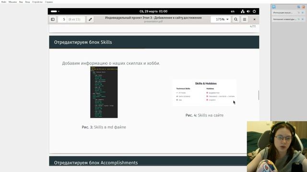
Task: Dismiss the 'Интеграция мыши' notification
Action: [x=303, y=13]
